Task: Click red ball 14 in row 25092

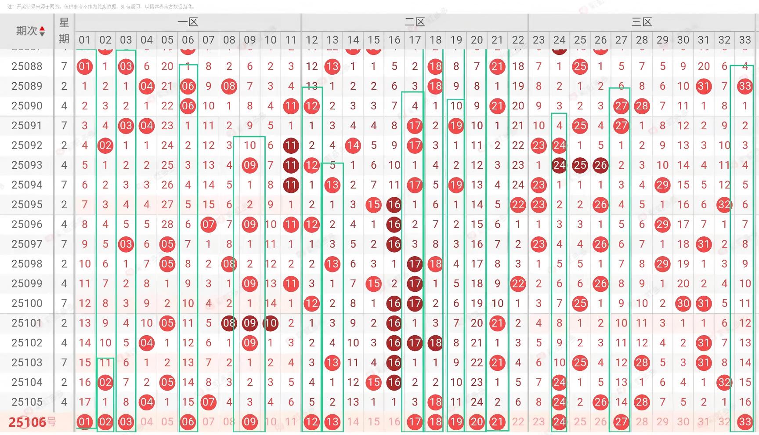Action: pyautogui.click(x=353, y=145)
